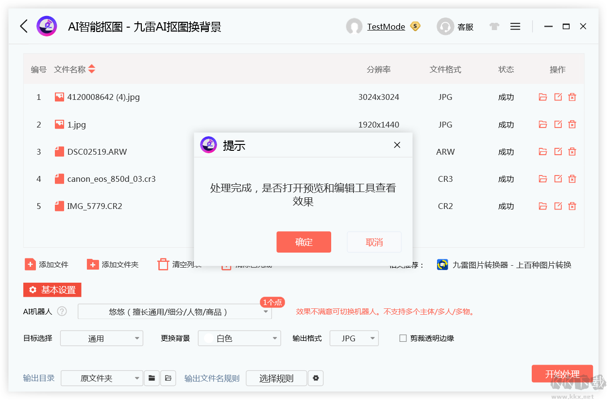The image size is (607, 400).
Task: Open the 九雷图片转换器 recommendation icon
Action: tap(442, 265)
